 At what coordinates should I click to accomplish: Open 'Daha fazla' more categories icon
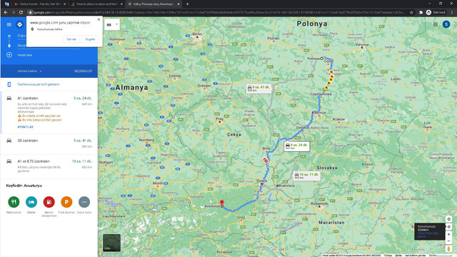click(x=84, y=202)
